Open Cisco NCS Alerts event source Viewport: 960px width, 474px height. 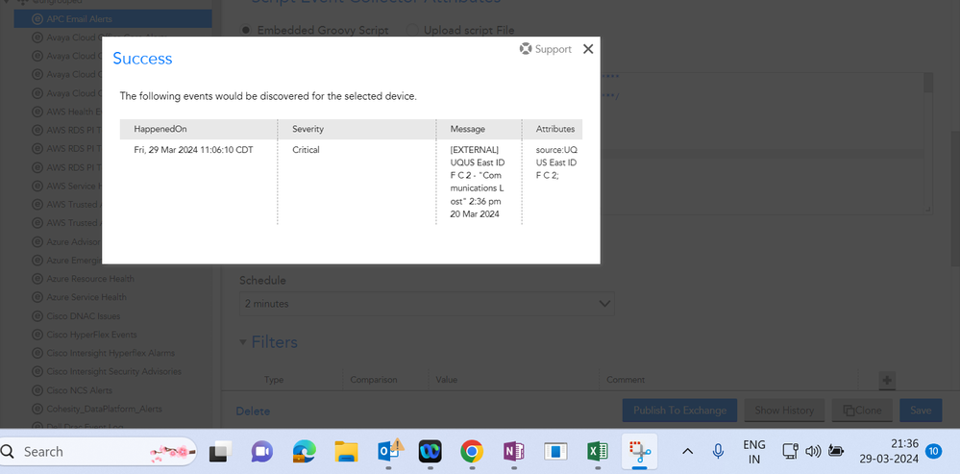79,390
